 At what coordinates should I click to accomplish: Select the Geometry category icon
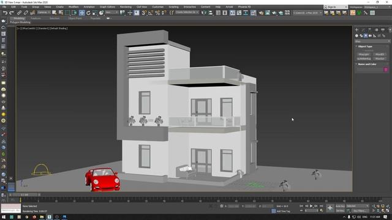point(356,35)
